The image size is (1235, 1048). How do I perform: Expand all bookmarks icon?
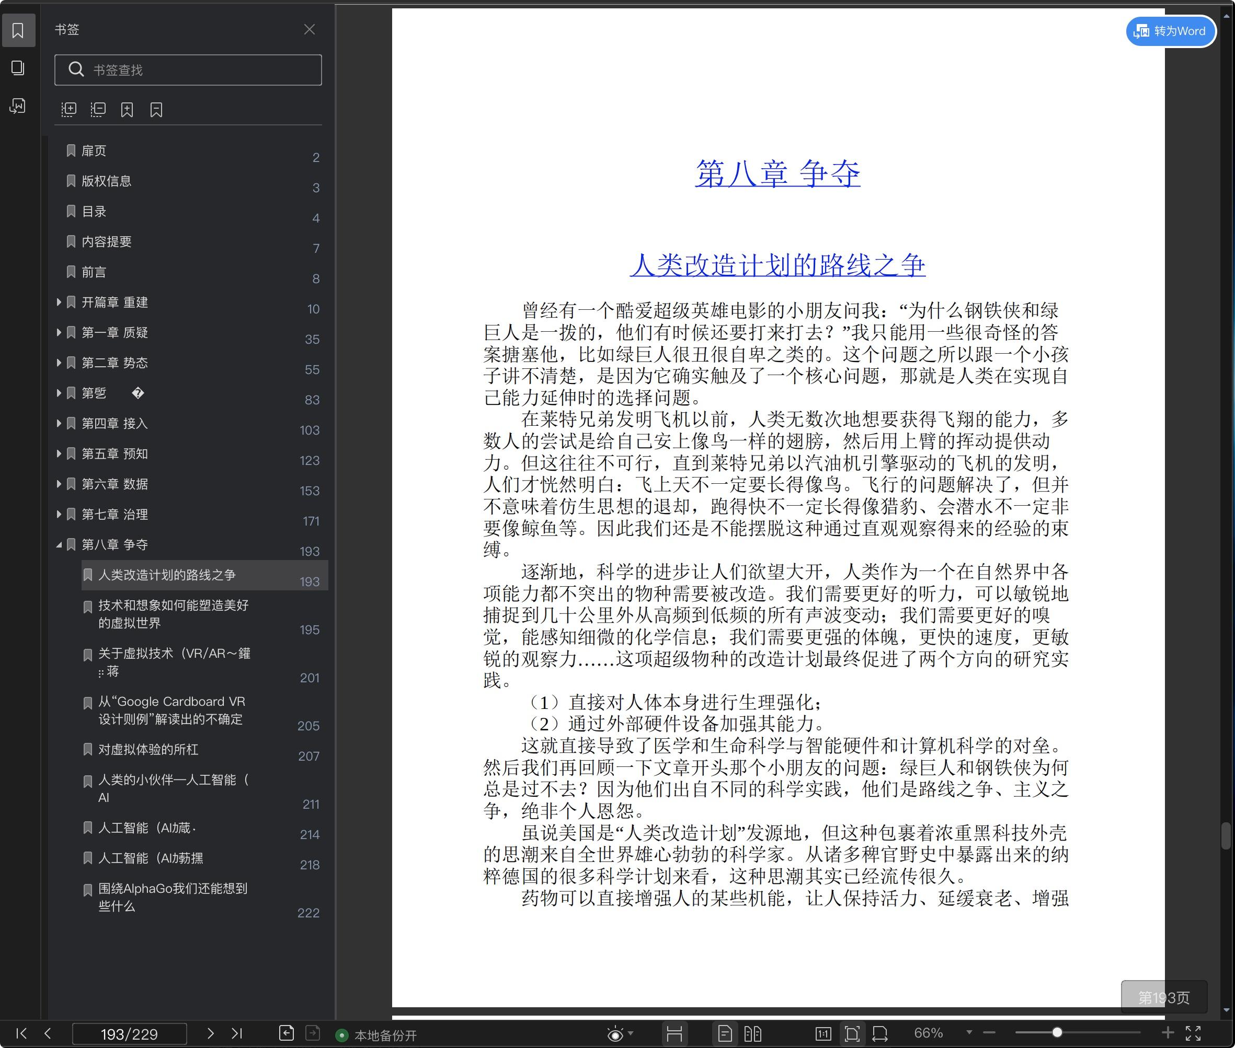[x=69, y=109]
